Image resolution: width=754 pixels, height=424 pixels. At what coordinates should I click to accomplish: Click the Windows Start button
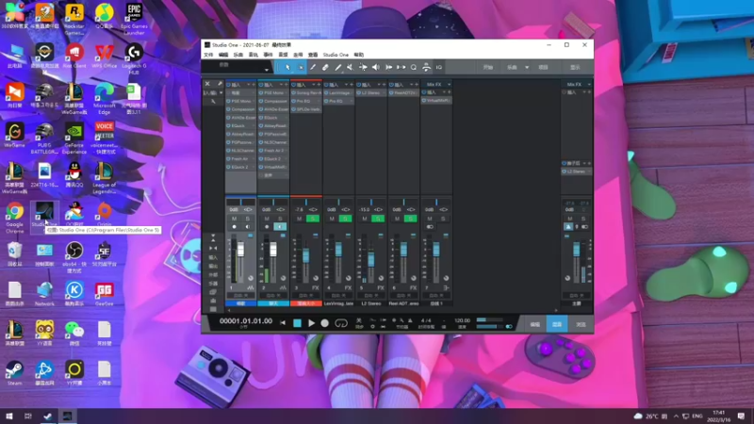tap(8, 416)
